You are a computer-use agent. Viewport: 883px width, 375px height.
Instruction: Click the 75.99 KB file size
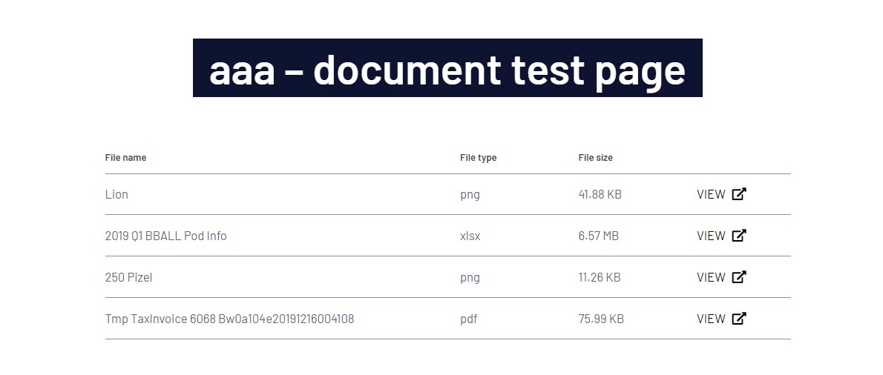click(x=601, y=319)
